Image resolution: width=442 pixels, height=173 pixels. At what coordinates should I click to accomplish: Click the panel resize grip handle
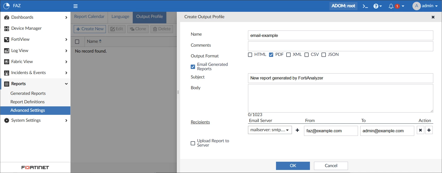pyautogui.click(x=178, y=92)
